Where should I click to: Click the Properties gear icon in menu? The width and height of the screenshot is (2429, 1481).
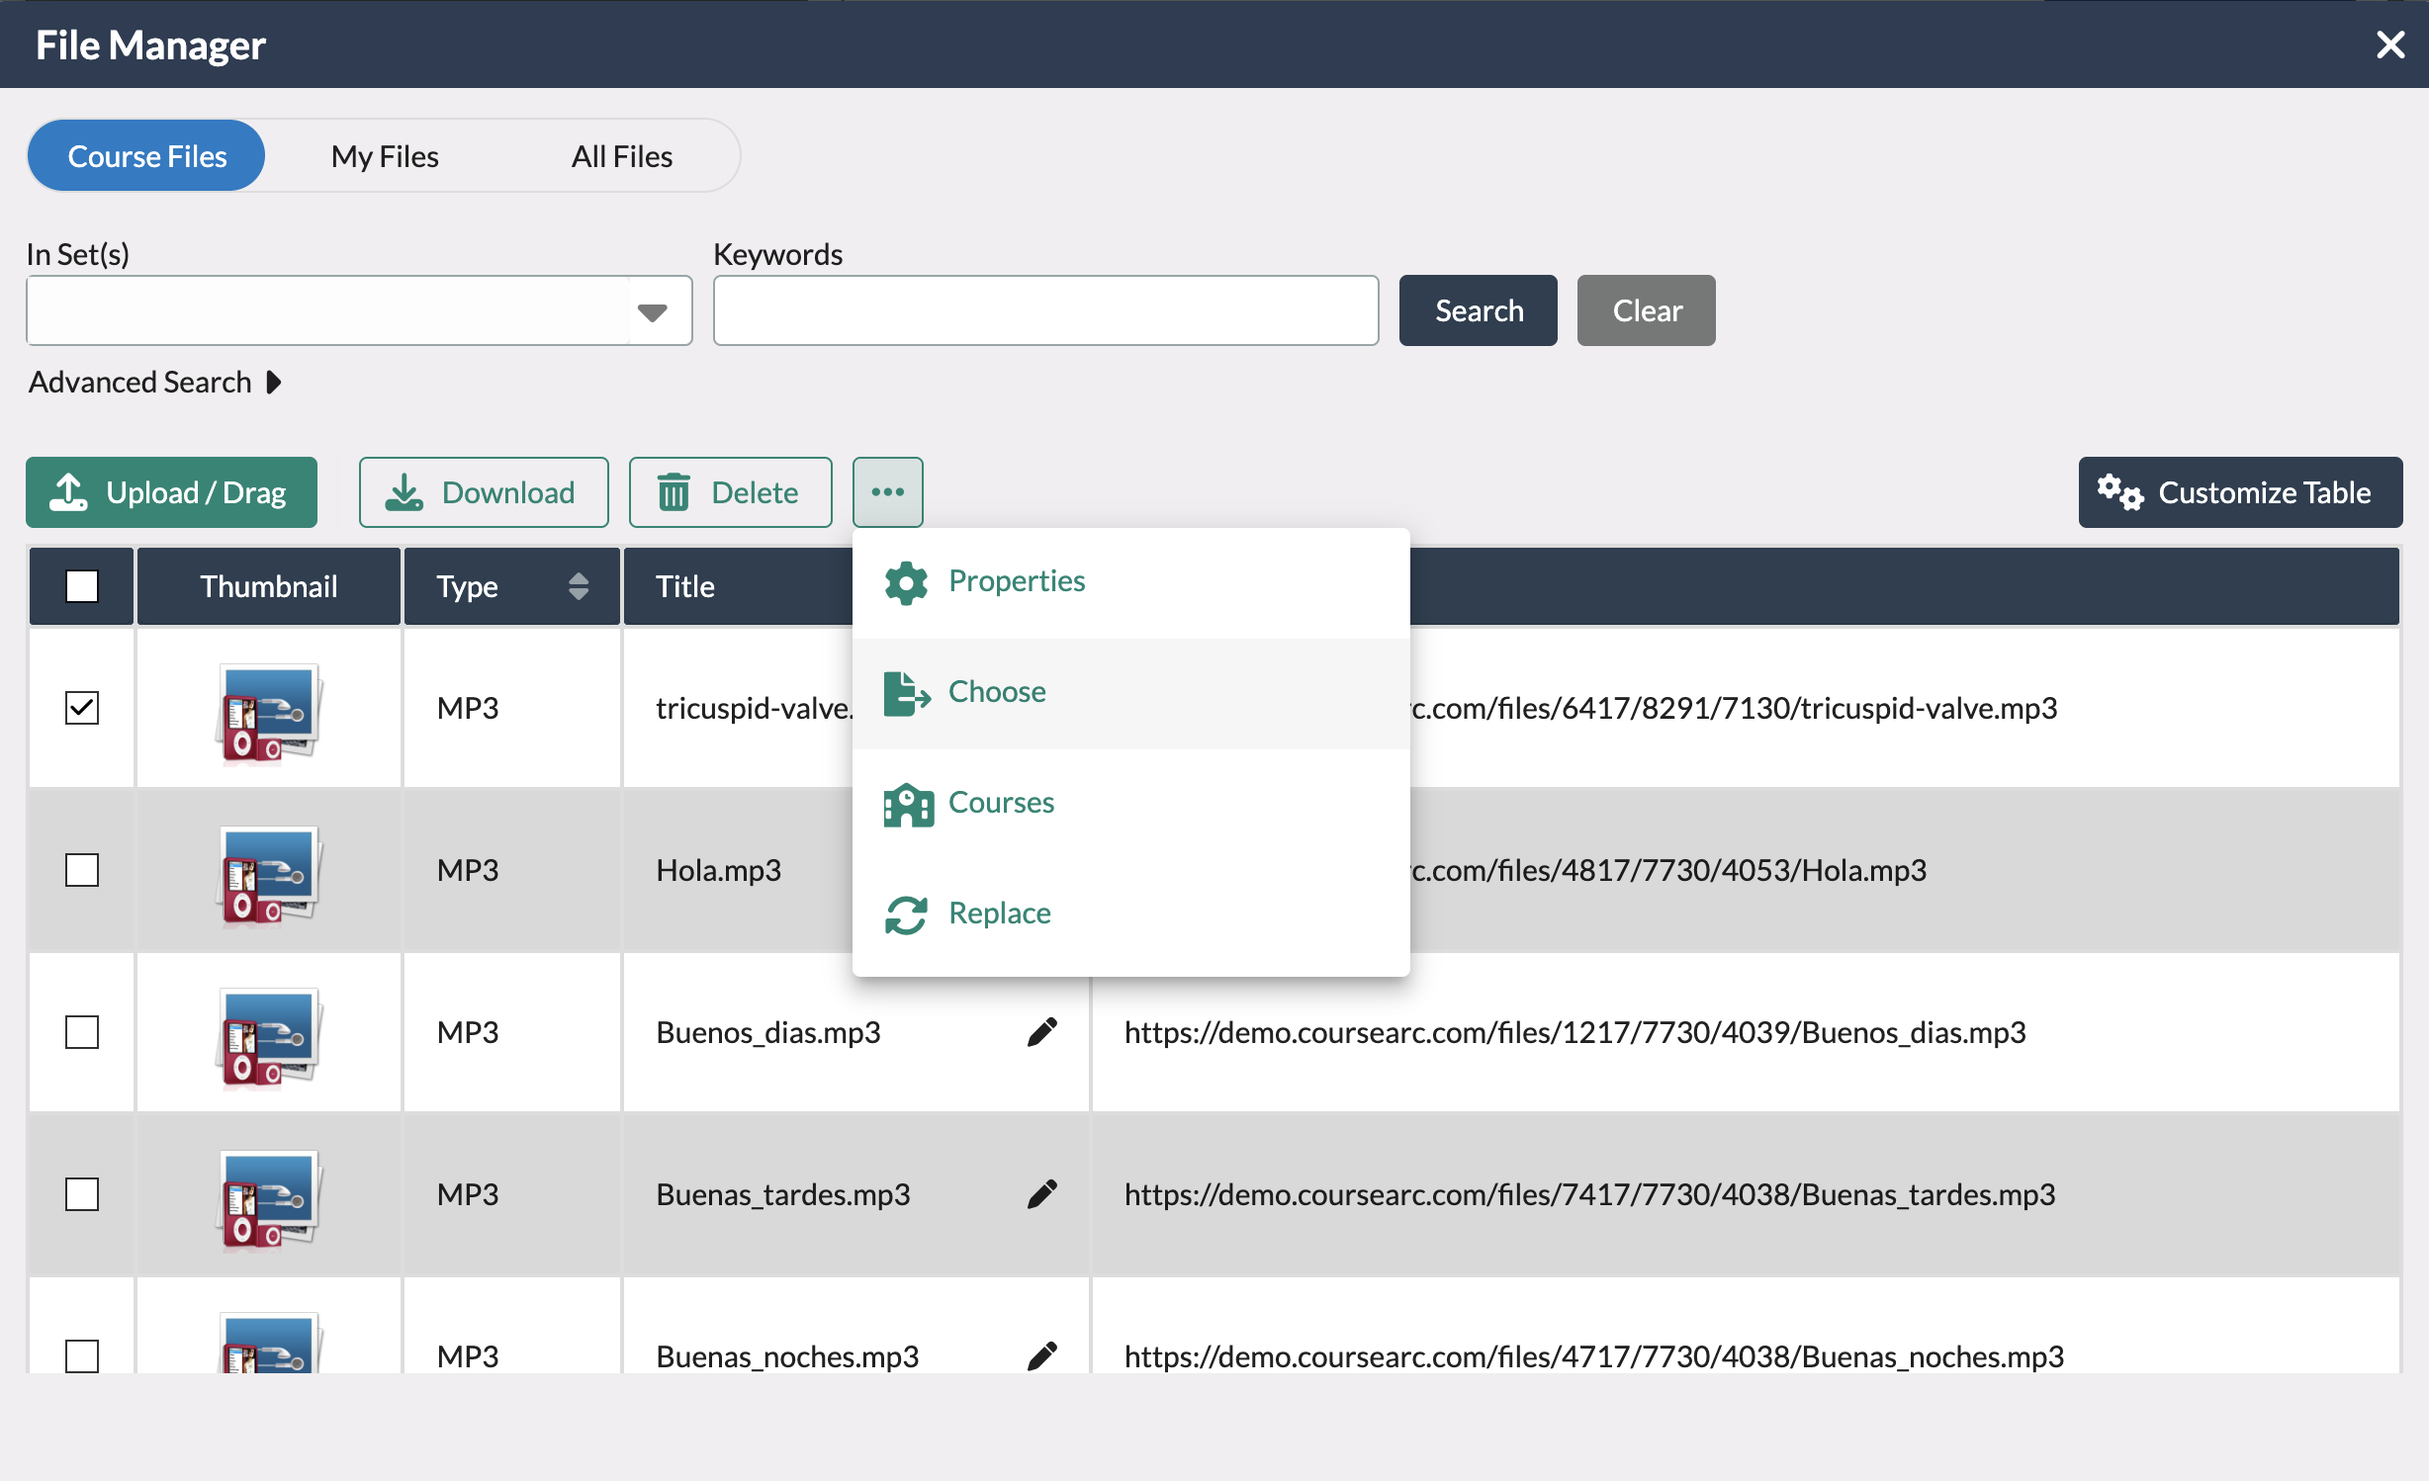[x=906, y=582]
